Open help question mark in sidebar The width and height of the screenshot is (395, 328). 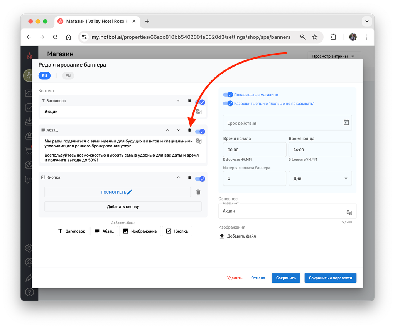(29, 292)
